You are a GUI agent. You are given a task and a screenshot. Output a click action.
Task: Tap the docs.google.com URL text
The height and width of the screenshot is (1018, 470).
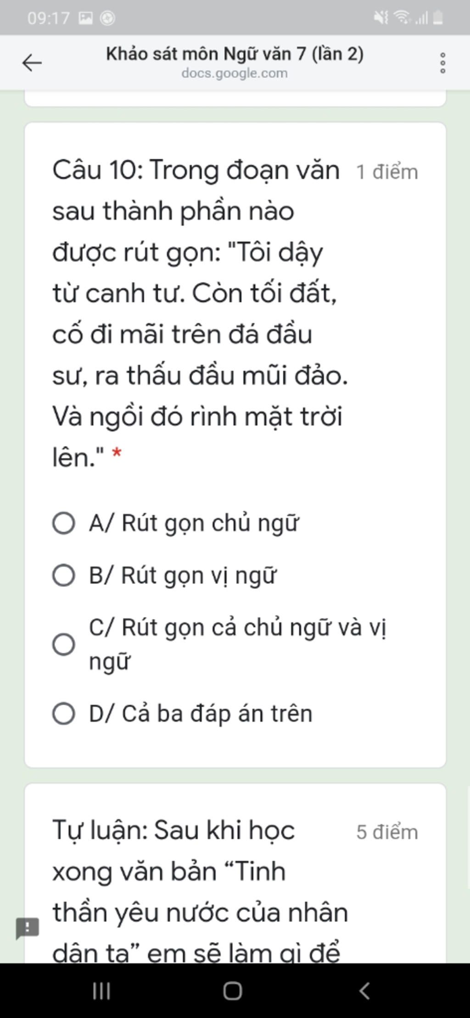coord(235,73)
